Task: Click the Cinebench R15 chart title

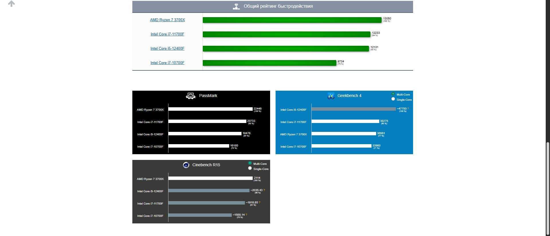Action: click(x=206, y=165)
